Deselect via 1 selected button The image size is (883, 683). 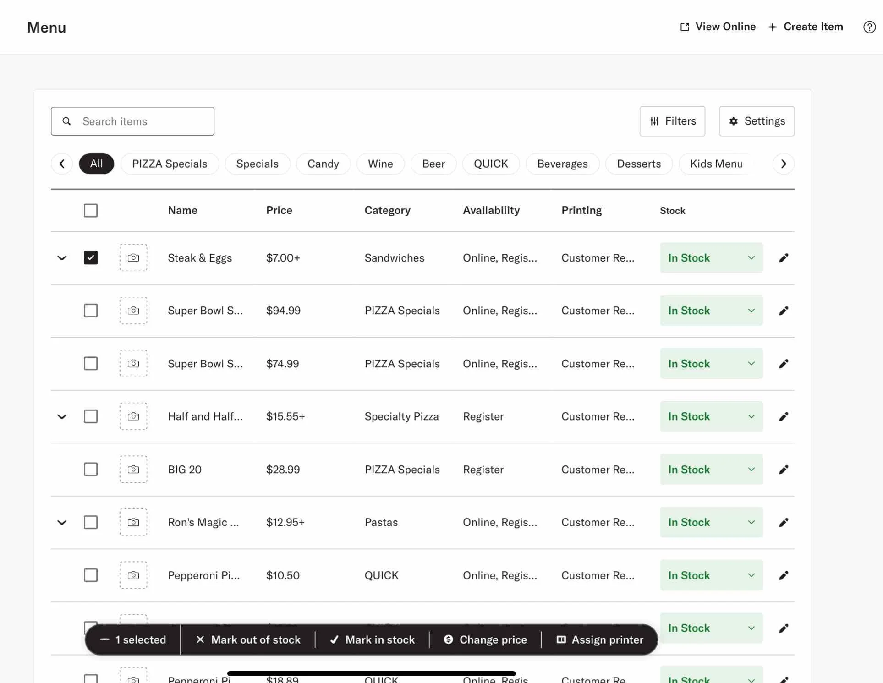click(x=133, y=640)
